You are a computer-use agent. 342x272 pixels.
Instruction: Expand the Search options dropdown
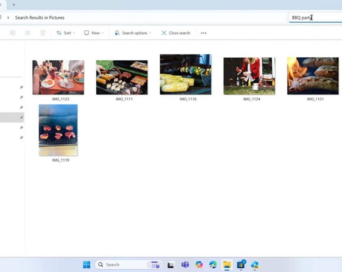(133, 33)
